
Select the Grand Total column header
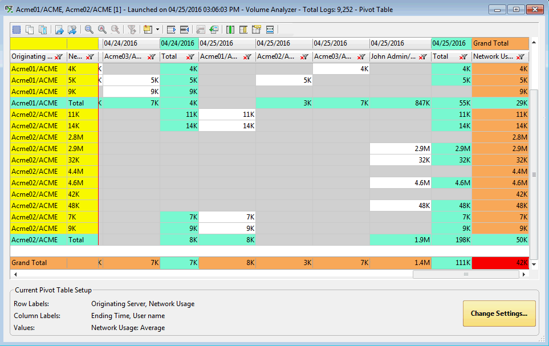pyautogui.click(x=500, y=43)
